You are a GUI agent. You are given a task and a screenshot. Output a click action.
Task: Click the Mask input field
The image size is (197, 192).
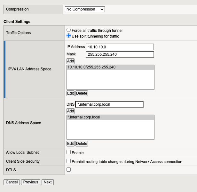pos(120,54)
